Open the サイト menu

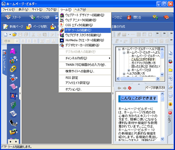[x=37, y=9]
